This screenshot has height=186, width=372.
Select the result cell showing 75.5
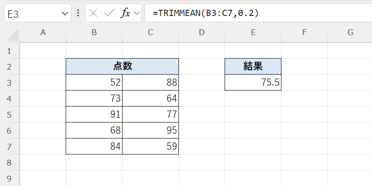click(x=253, y=83)
